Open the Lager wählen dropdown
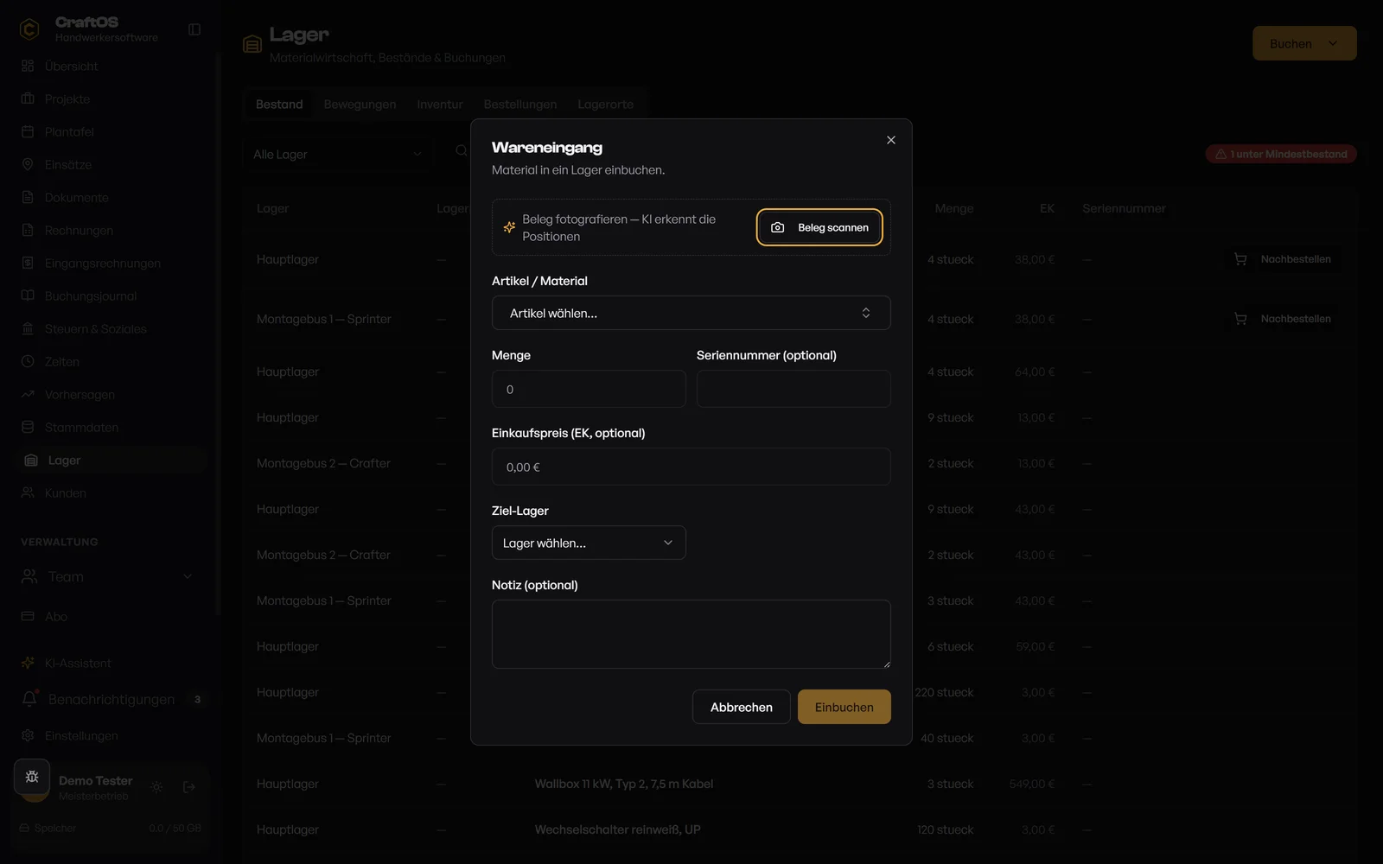This screenshot has height=864, width=1383. point(589,543)
